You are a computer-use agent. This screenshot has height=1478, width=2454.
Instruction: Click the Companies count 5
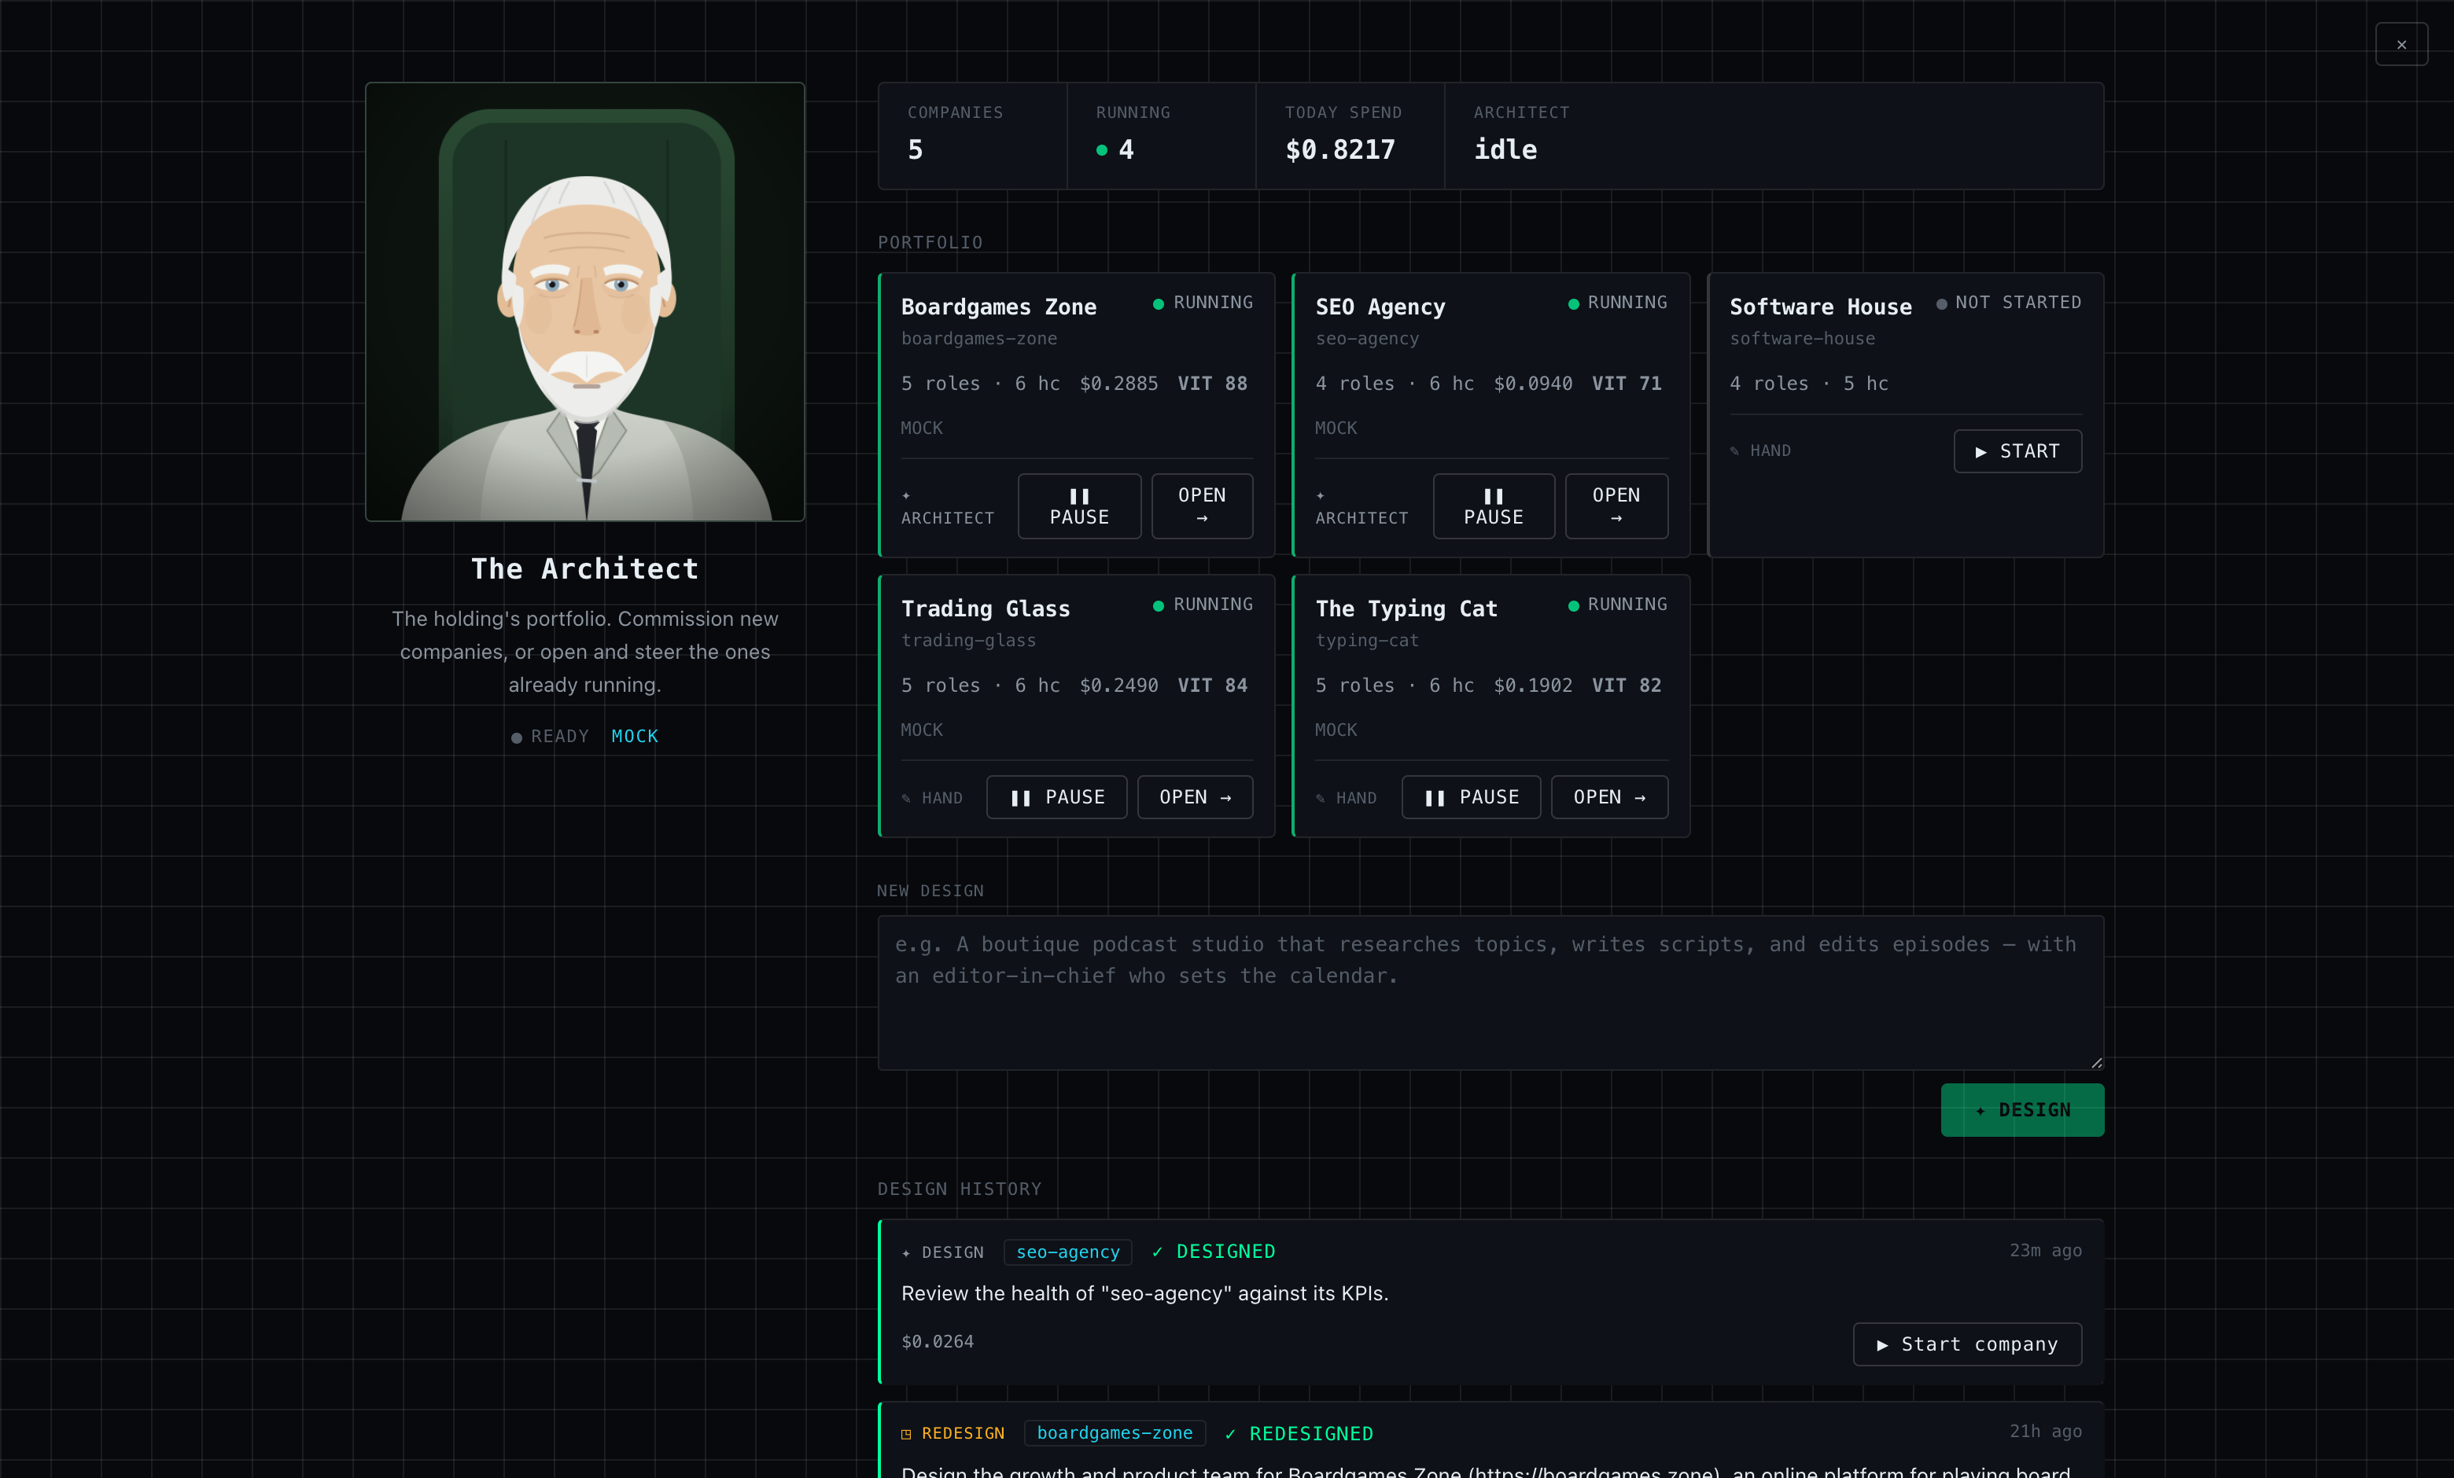tap(914, 149)
